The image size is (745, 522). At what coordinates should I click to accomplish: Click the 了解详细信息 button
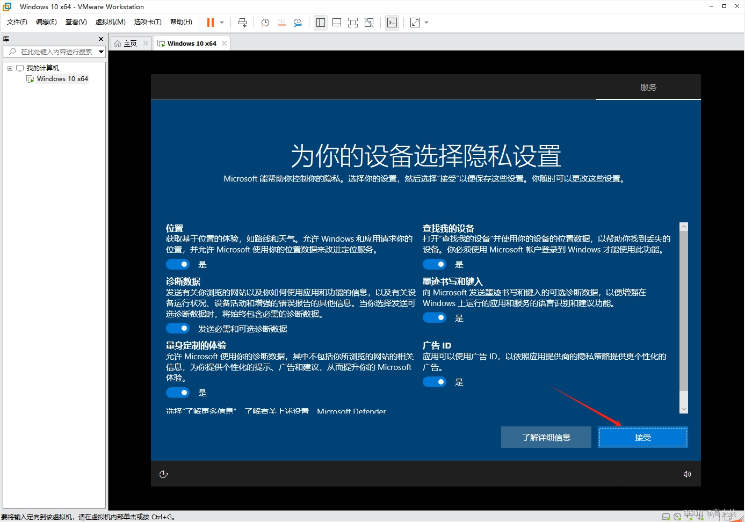click(x=546, y=437)
